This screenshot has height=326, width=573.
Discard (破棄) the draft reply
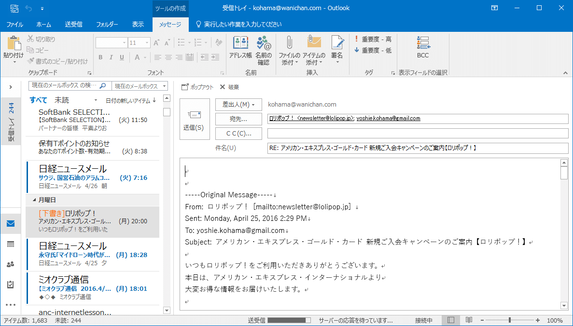pos(229,87)
